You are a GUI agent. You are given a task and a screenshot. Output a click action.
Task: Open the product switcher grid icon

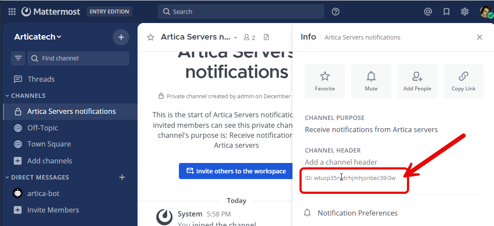point(12,12)
